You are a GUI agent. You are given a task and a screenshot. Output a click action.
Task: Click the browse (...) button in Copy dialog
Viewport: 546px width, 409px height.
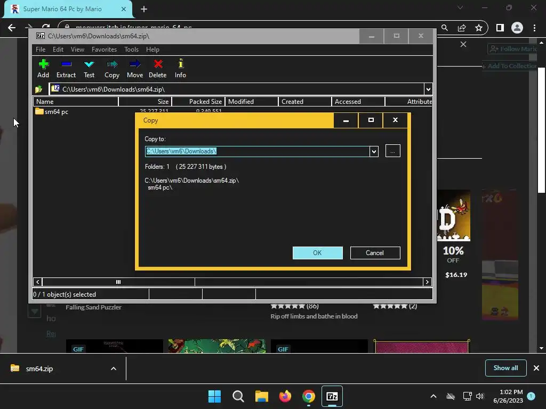point(393,151)
